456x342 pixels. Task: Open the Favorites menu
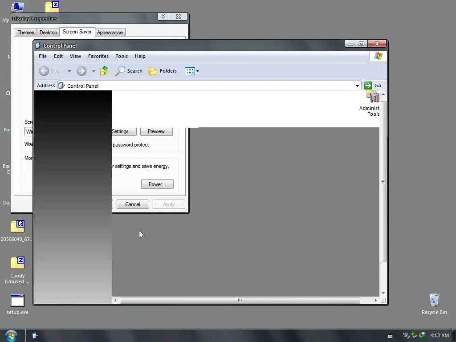[98, 56]
